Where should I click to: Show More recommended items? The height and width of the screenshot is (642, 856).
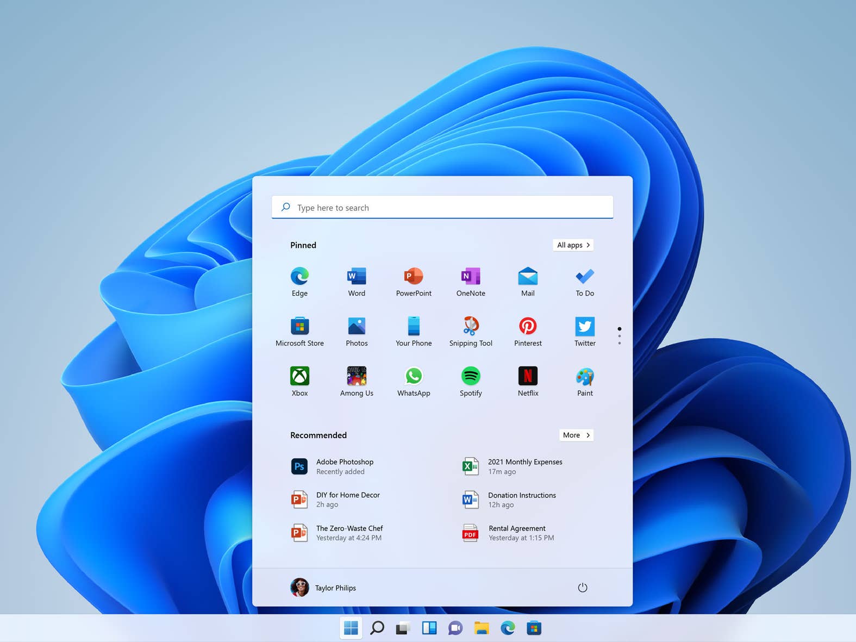click(x=576, y=435)
